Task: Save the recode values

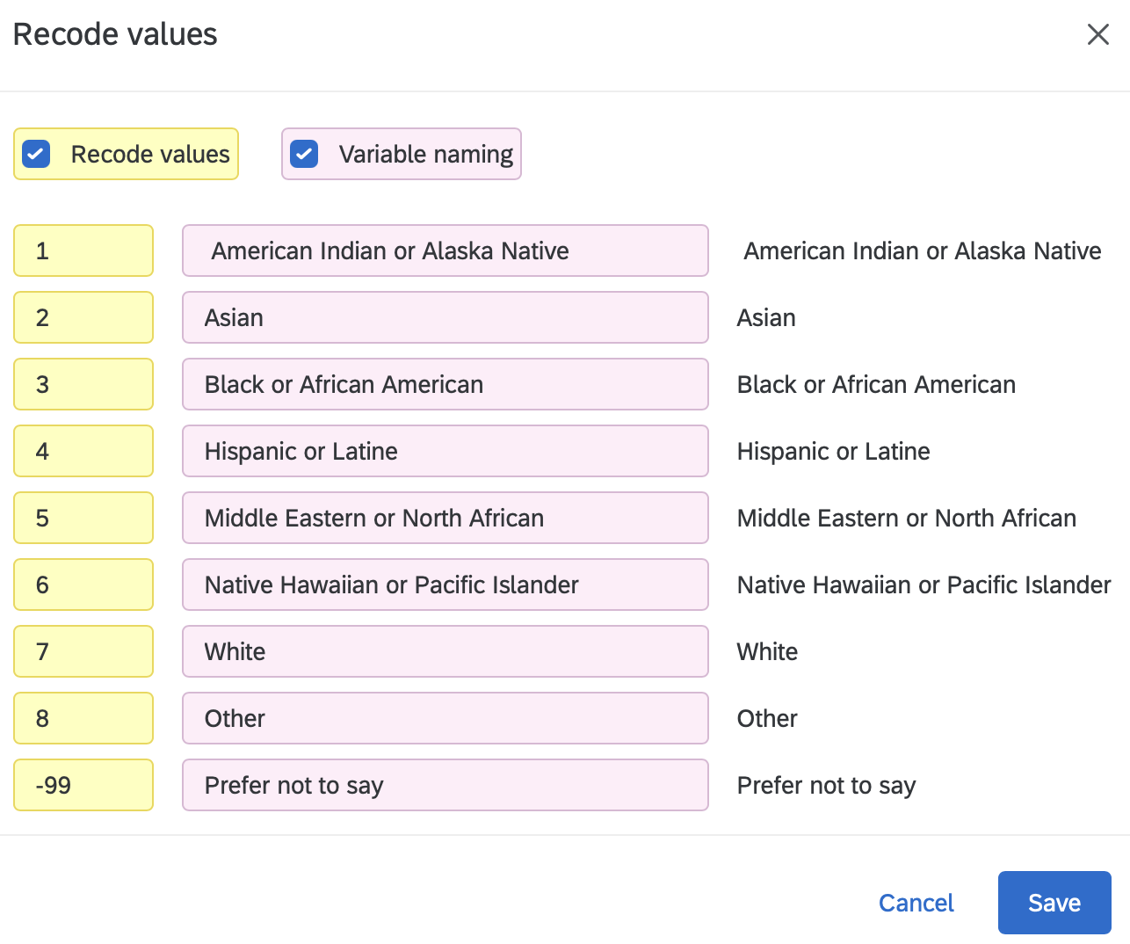Action: 1054,903
